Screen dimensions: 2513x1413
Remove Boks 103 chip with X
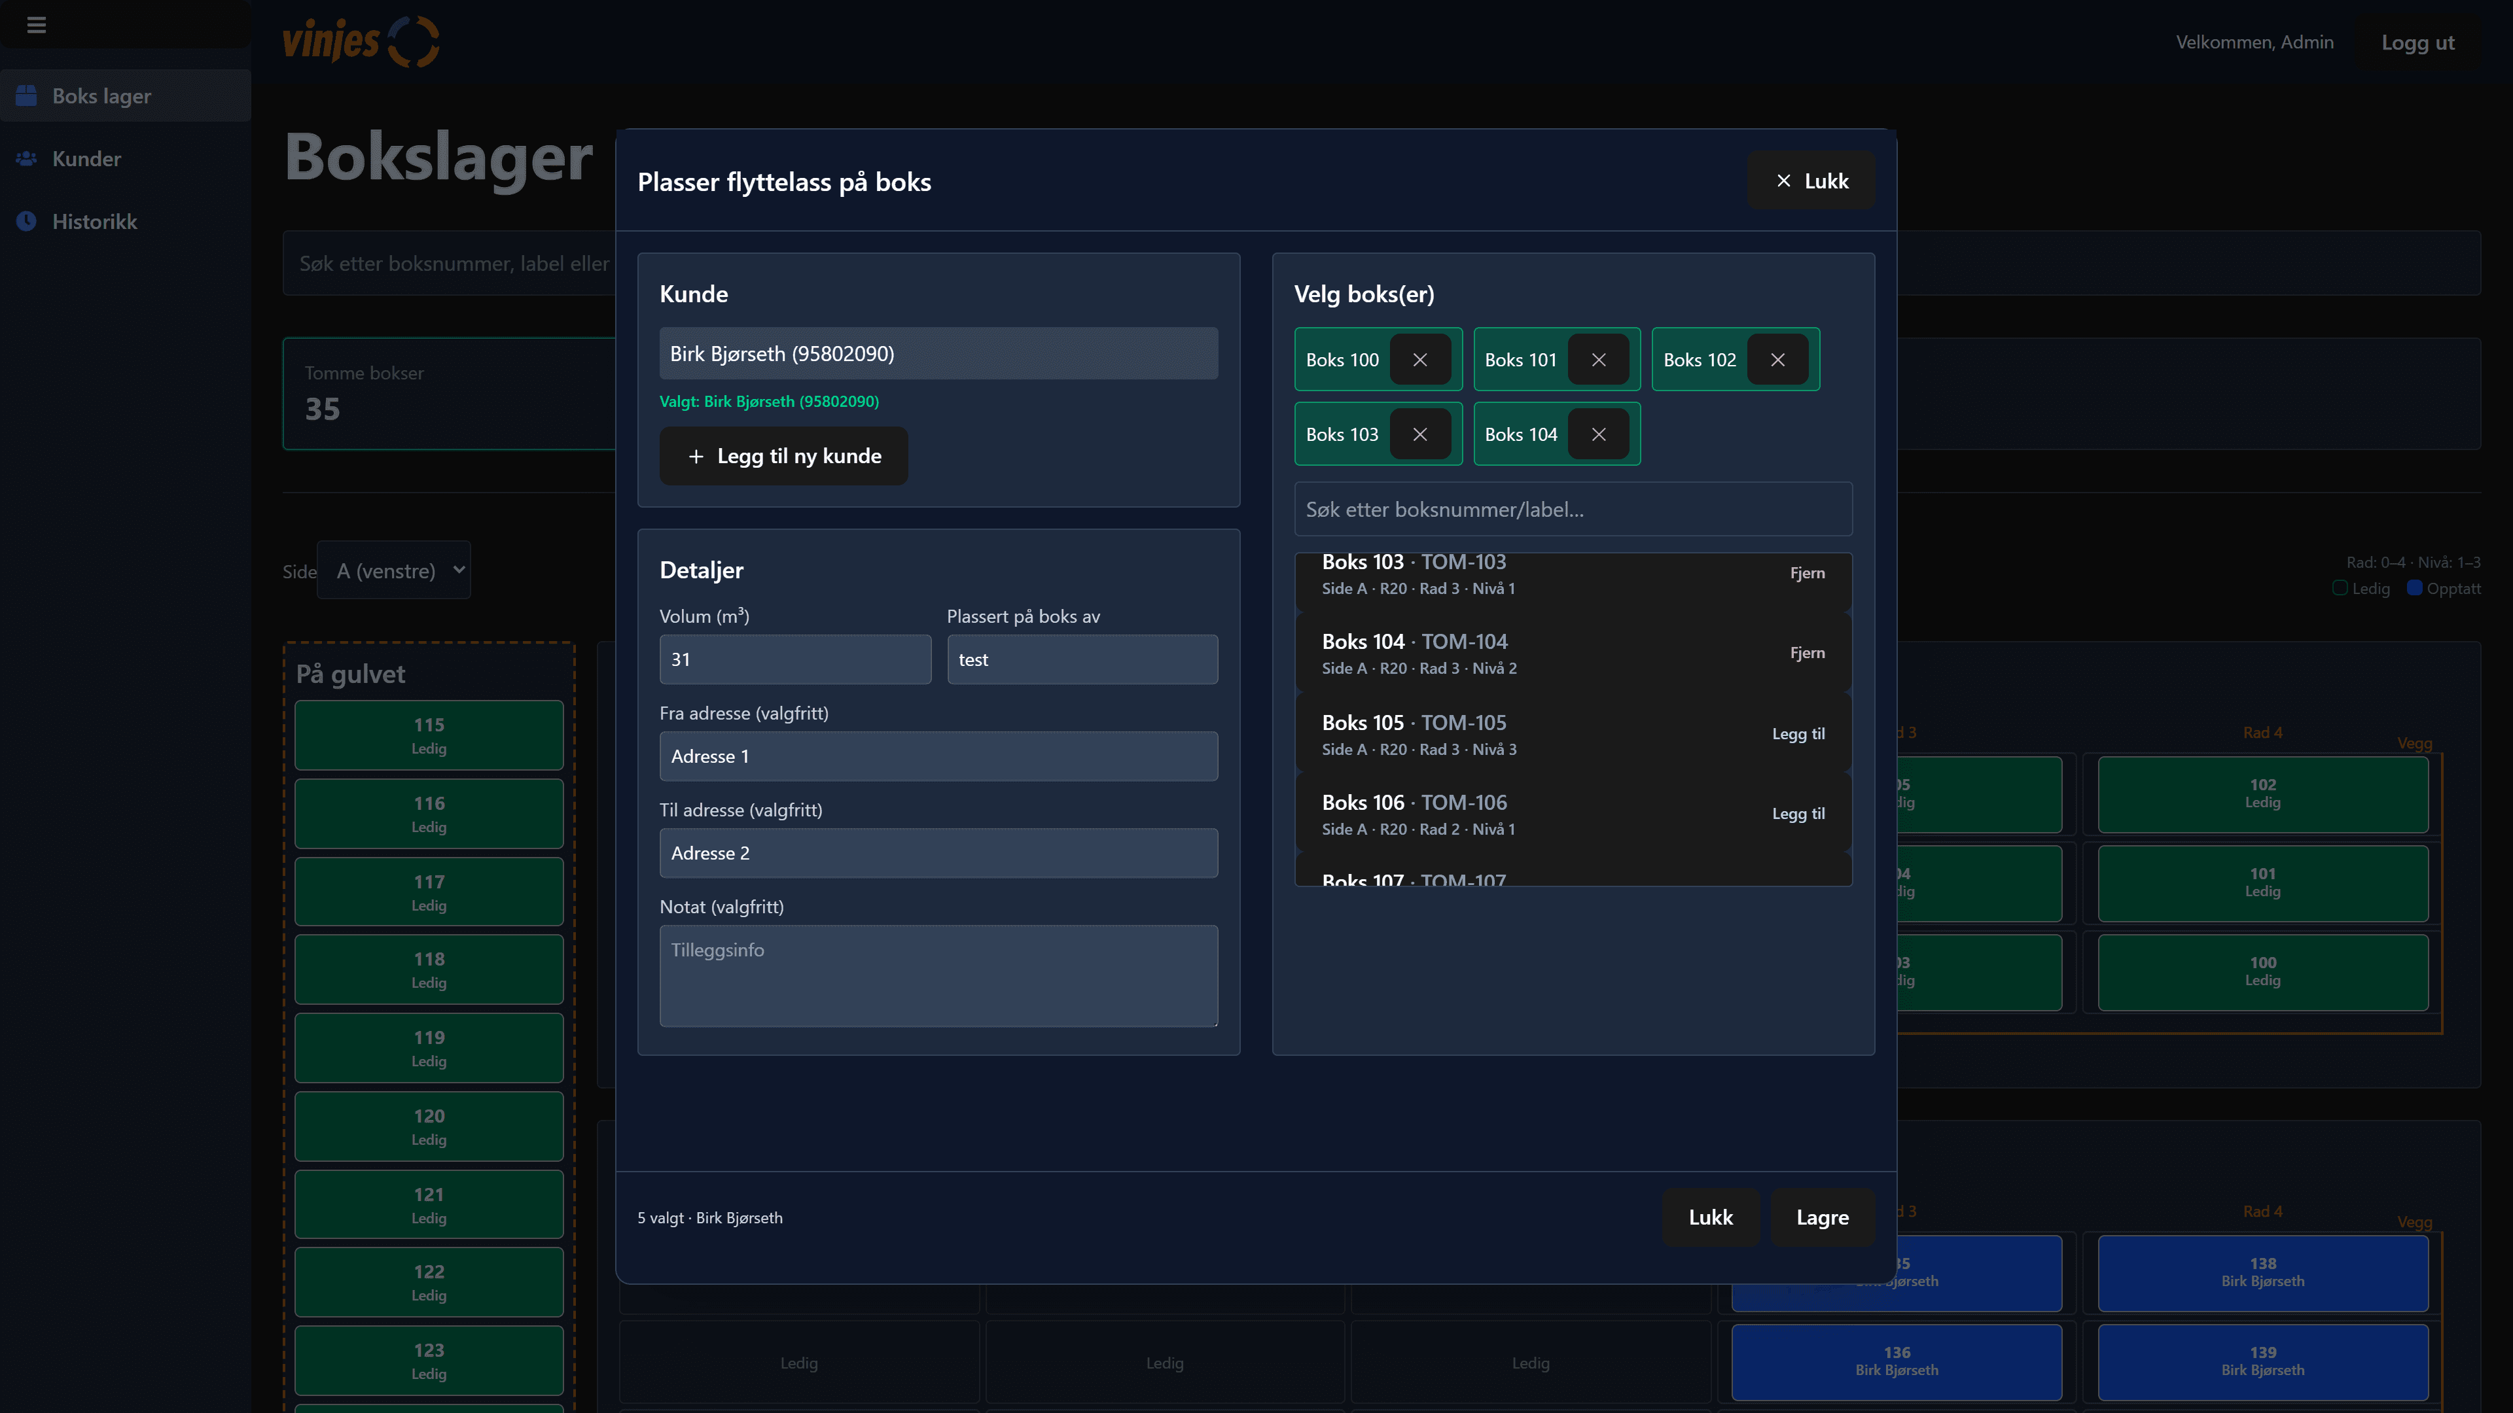(1419, 435)
